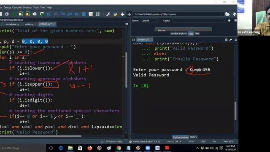Start debugging with the debug file icon

49,14
